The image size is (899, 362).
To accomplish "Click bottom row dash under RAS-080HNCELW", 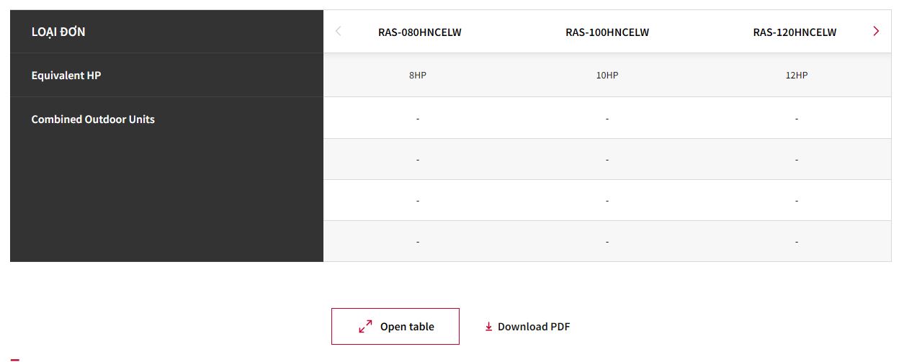I will (x=418, y=242).
